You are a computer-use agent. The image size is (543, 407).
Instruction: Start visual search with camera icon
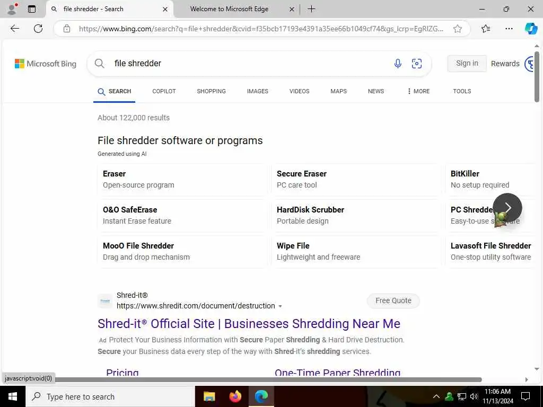click(x=417, y=64)
